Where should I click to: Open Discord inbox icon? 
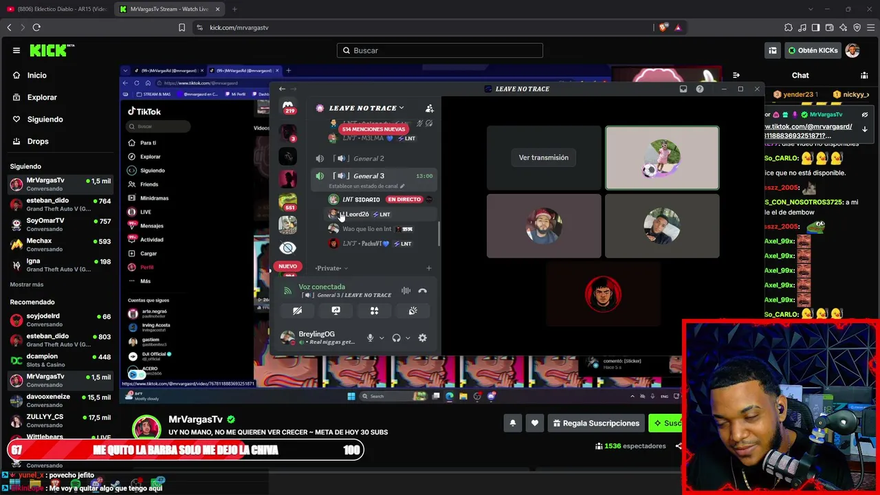(x=683, y=89)
